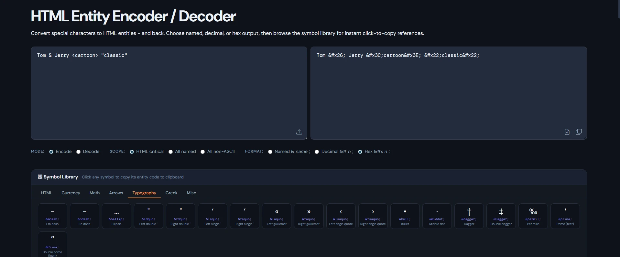Image resolution: width=620 pixels, height=257 pixels.
Task: Copy the Left guillemet &laquo; symbol
Action: click(277, 216)
